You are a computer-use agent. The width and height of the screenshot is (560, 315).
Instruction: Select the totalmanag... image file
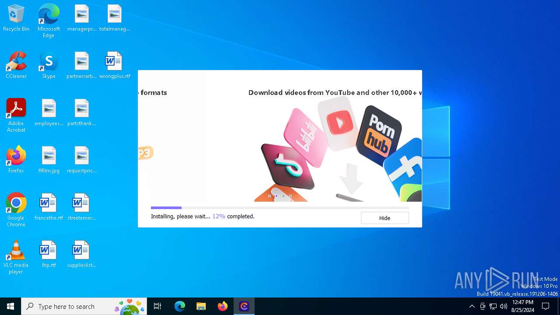[x=114, y=18]
